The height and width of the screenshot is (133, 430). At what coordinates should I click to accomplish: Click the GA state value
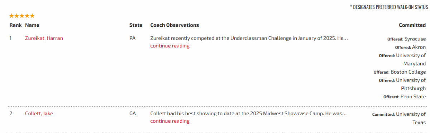tap(133, 114)
